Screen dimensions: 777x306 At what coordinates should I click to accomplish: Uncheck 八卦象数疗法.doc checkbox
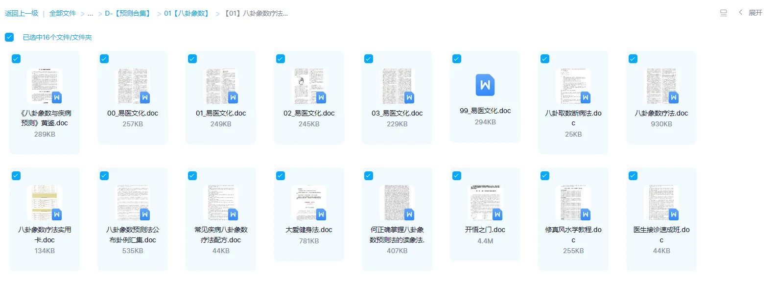(x=633, y=59)
